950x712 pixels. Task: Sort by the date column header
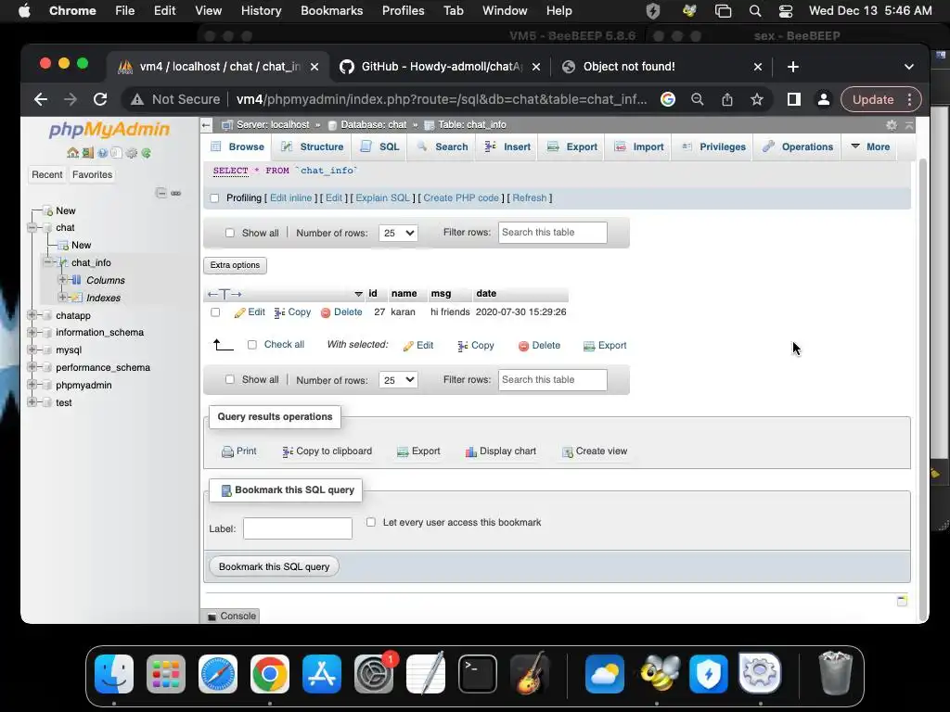[x=486, y=294]
